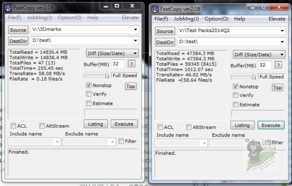Open Option(O) menu in left window
This screenshot has width=292, height=186.
70,18
